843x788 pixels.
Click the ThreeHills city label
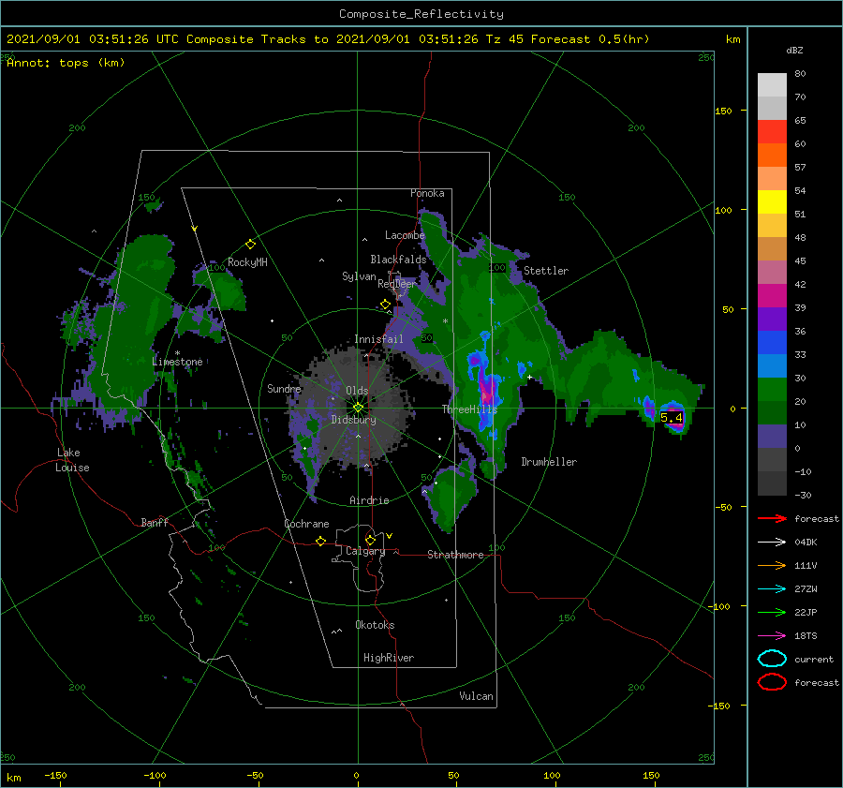tap(470, 409)
